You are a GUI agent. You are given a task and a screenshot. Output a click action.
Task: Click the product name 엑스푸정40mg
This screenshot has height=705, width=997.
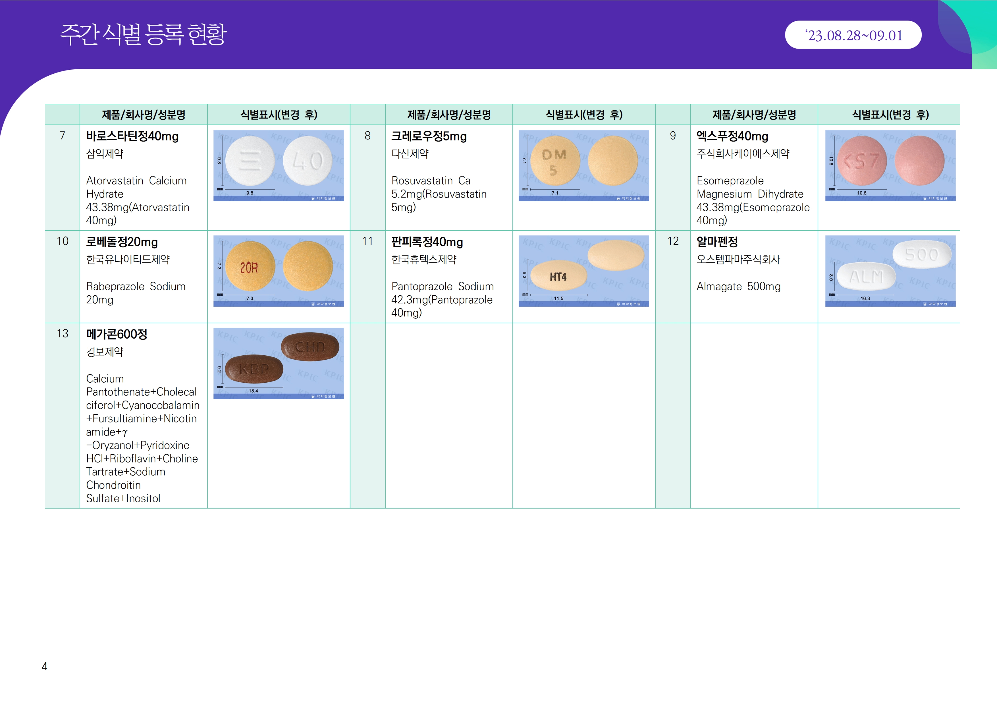(x=732, y=136)
